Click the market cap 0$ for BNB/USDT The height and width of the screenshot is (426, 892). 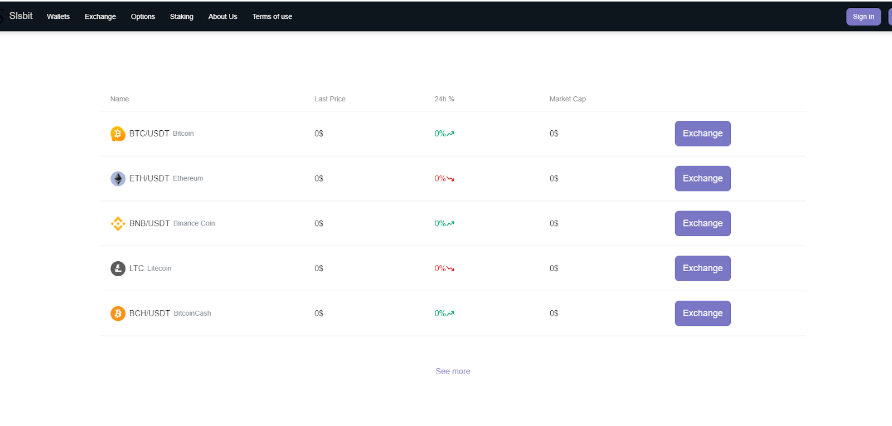tap(554, 223)
